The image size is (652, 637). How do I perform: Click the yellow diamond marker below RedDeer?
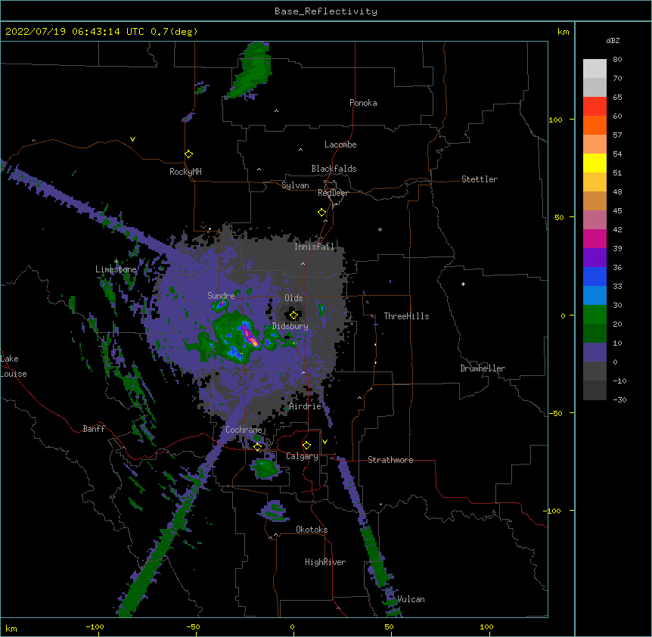pos(321,213)
